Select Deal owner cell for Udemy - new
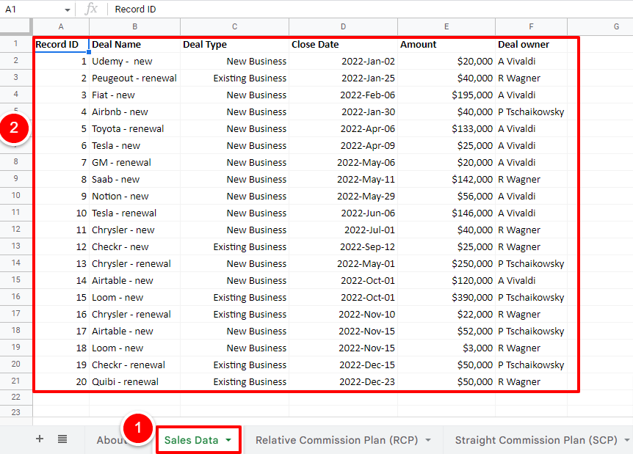Screen dimensions: 633x454 pos(531,62)
